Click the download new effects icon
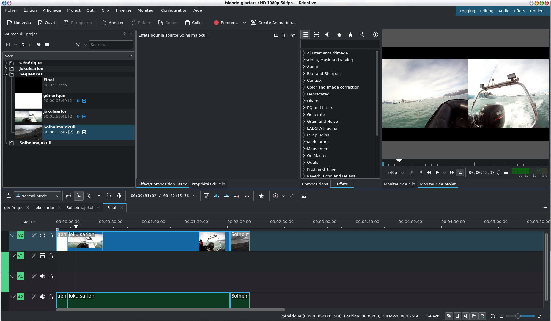 point(362,35)
